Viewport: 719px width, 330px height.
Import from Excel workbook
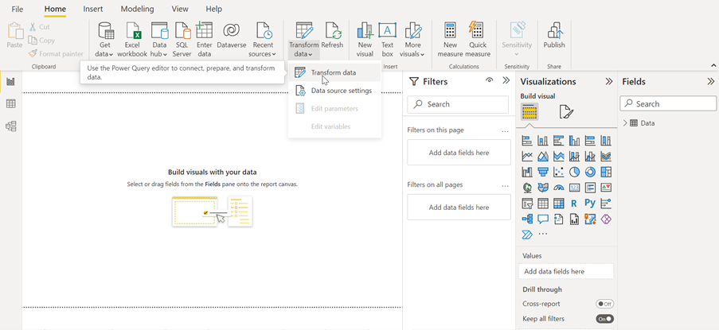tap(132, 40)
